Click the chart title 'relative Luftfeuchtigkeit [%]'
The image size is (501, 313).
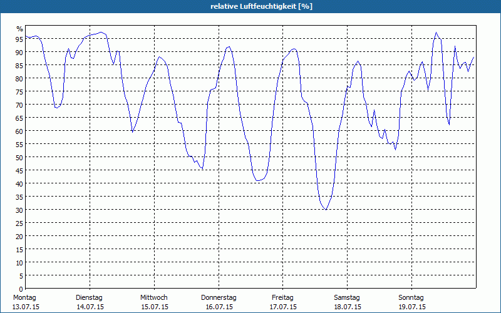[261, 6]
